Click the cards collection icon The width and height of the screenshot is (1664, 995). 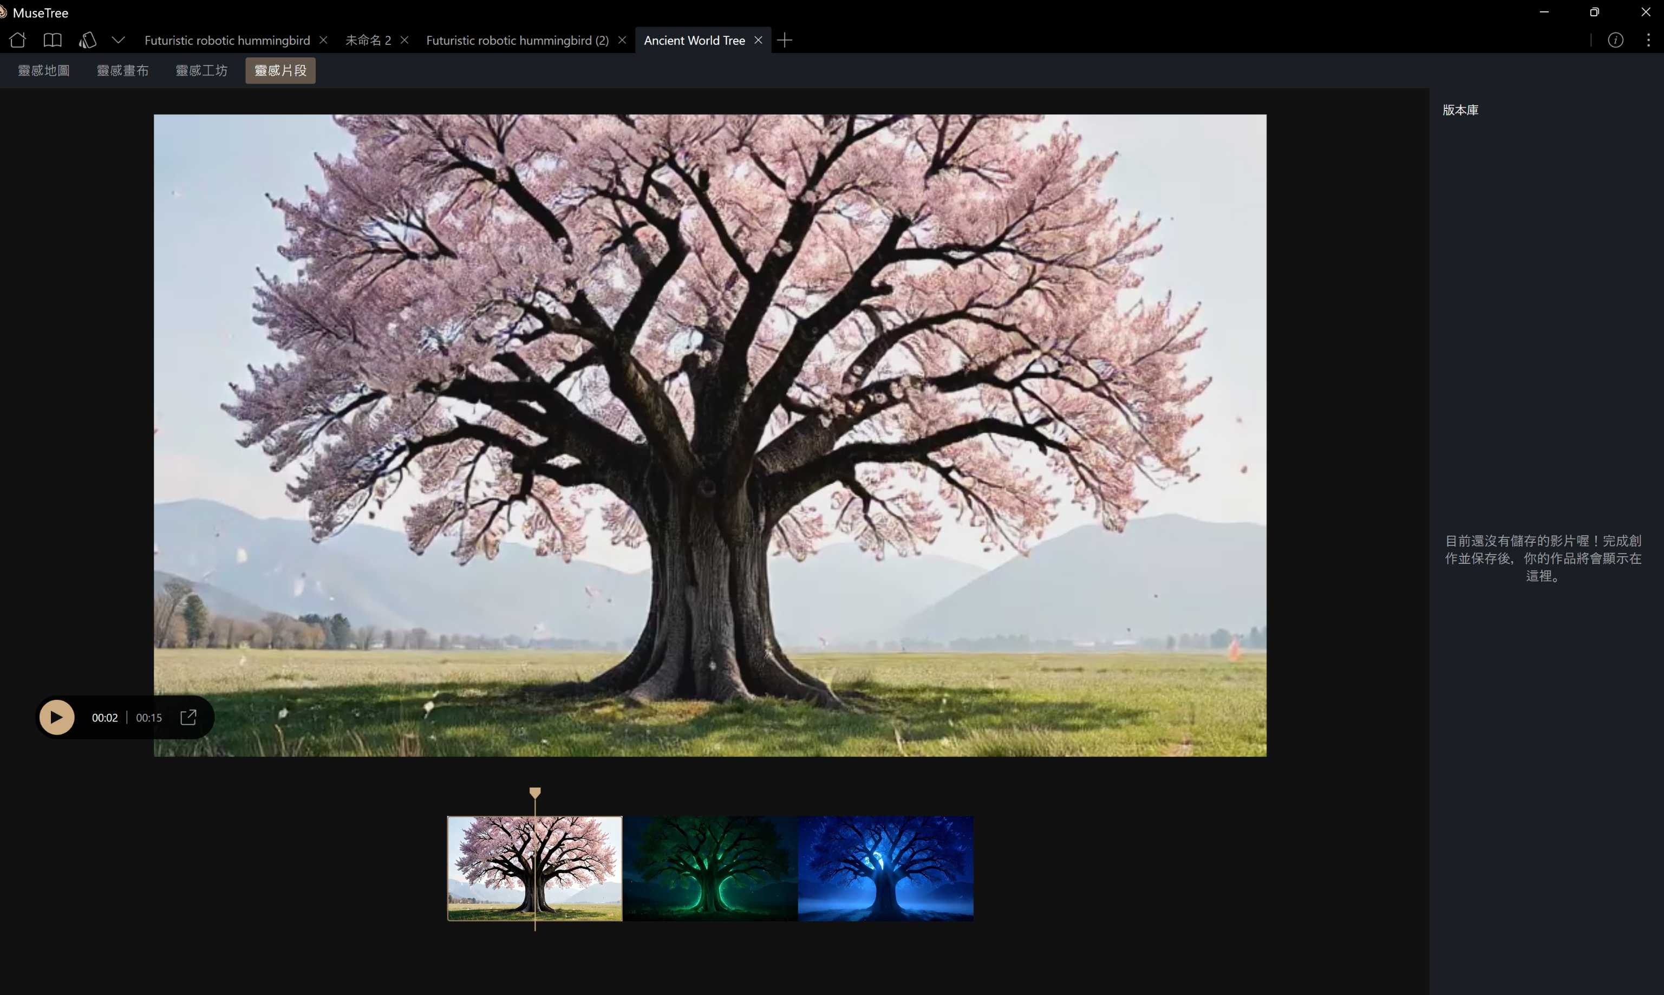(87, 40)
